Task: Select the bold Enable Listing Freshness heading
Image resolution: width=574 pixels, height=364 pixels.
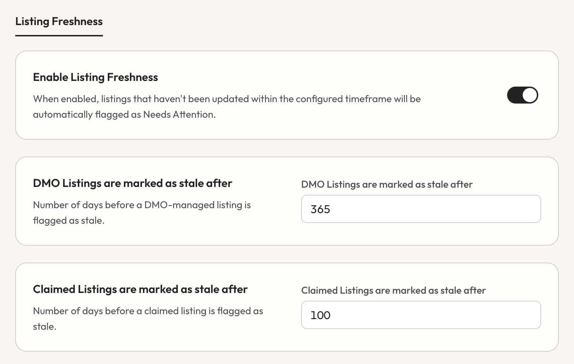Action: [x=96, y=77]
